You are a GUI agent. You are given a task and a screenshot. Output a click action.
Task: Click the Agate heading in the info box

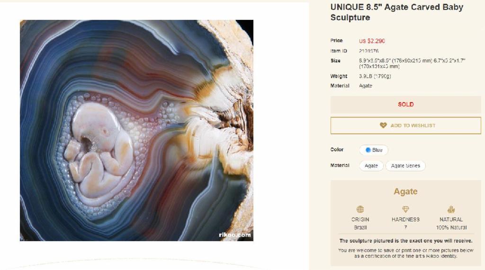coord(405,192)
